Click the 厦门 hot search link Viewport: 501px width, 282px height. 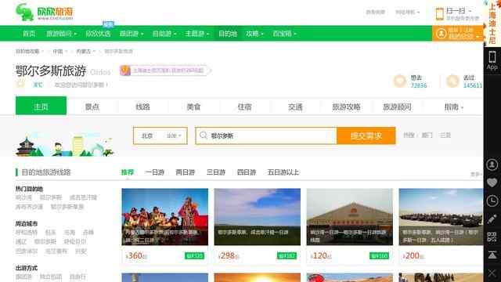(x=427, y=136)
